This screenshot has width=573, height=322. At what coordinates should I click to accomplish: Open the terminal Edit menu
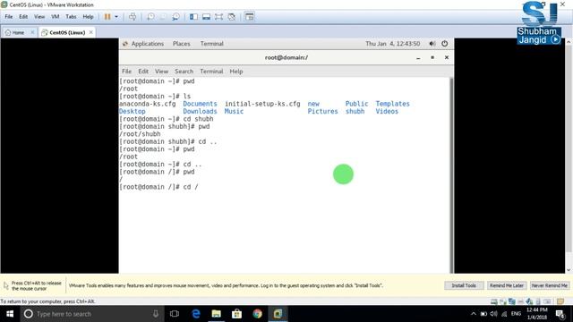(x=143, y=72)
